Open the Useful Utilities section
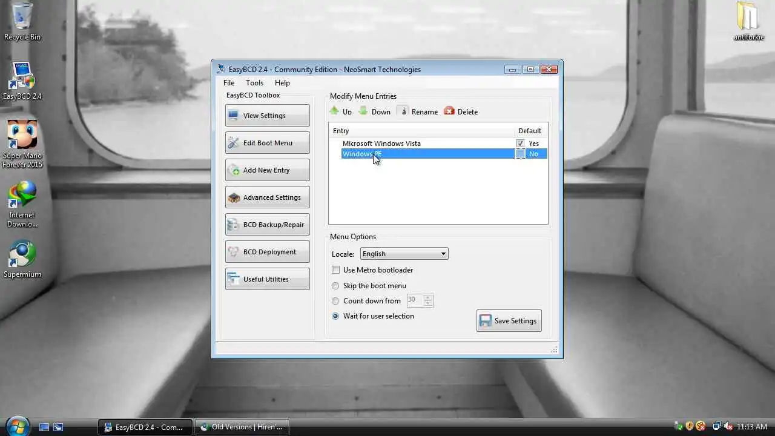The image size is (775, 436). tap(267, 279)
